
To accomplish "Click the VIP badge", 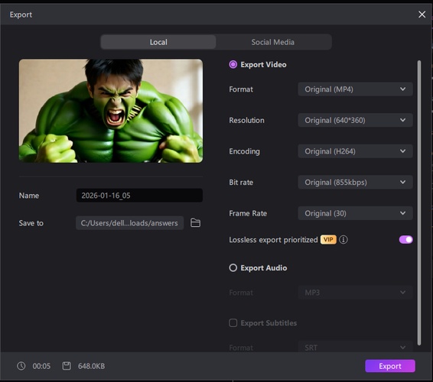I will (x=328, y=240).
